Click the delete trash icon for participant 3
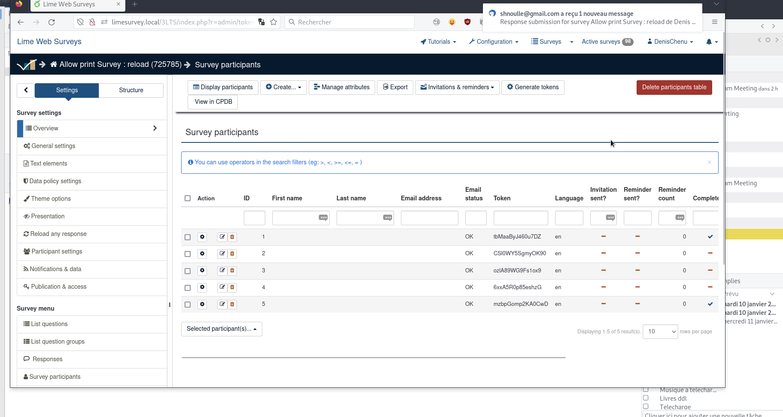Viewport: 783px width, 417px height. (232, 271)
